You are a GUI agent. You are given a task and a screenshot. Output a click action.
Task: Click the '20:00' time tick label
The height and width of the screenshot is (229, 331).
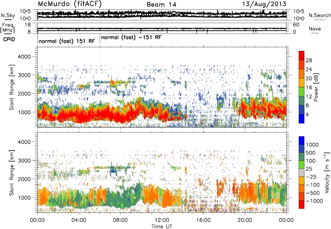tap(245, 220)
